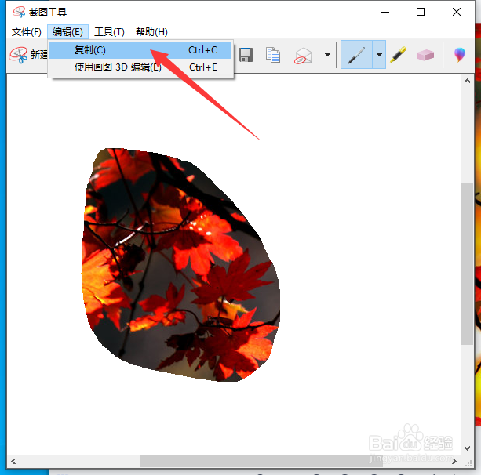The height and width of the screenshot is (475, 481).
Task: Click the vertical scrollbar up arrow
Action: coord(467,81)
